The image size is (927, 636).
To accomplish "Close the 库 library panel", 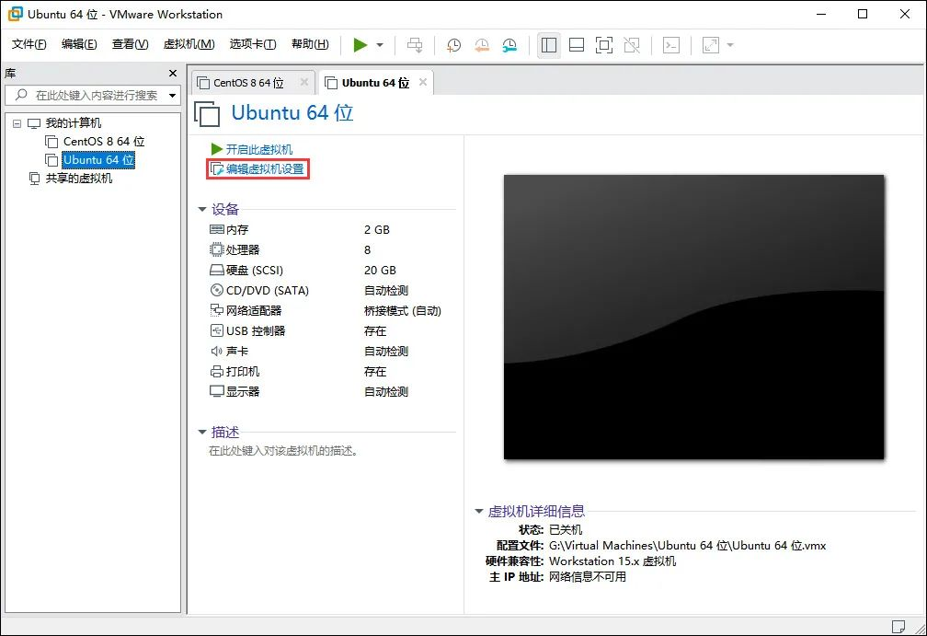I will point(173,74).
